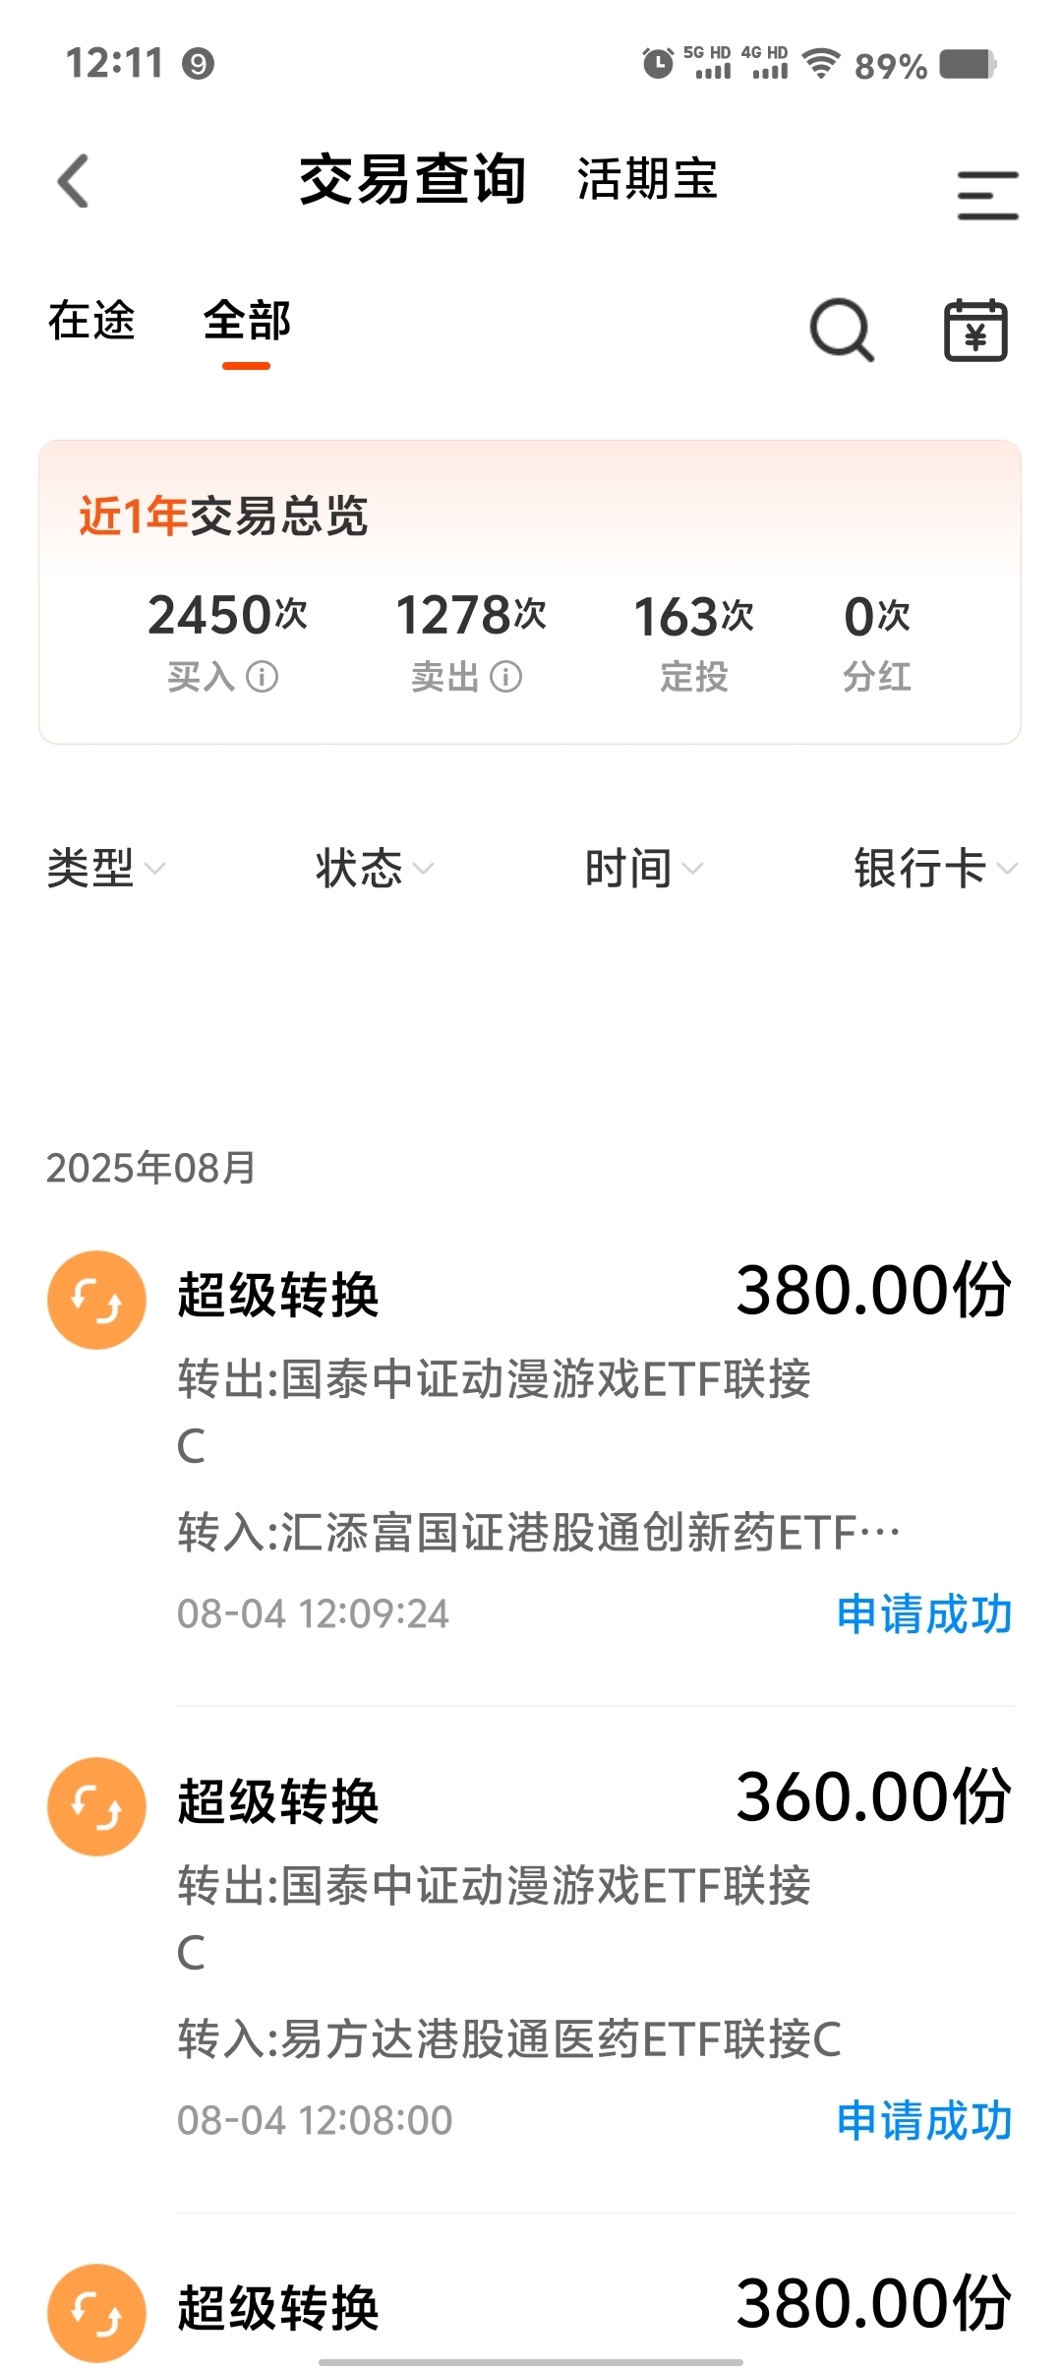The width and height of the screenshot is (1062, 2369).
Task: Tap swap icon of 08-04 12:09:24 transaction
Action: pos(96,1300)
